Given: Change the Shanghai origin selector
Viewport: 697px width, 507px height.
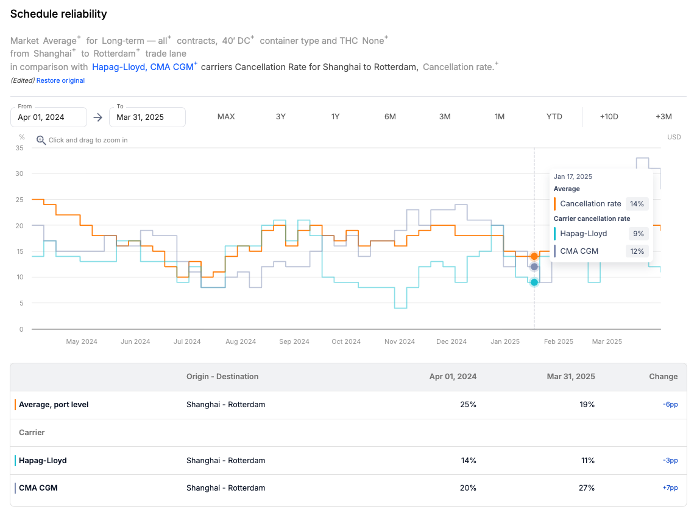Looking at the screenshot, I should (x=52, y=54).
